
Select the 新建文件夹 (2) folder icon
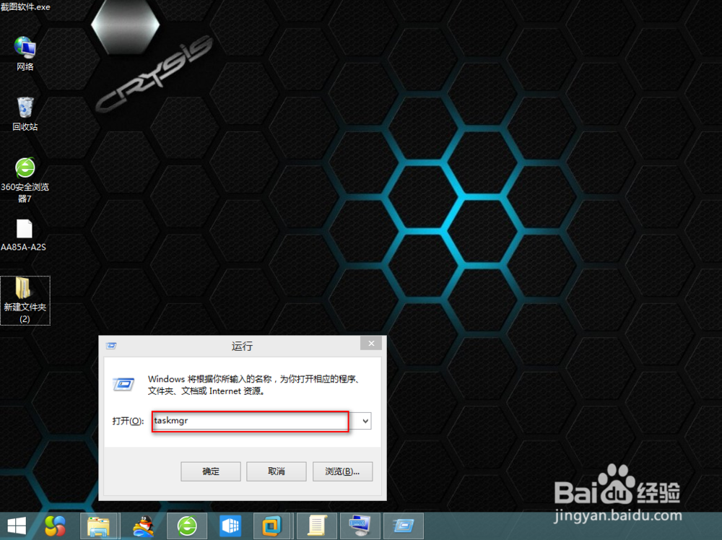click(x=25, y=300)
